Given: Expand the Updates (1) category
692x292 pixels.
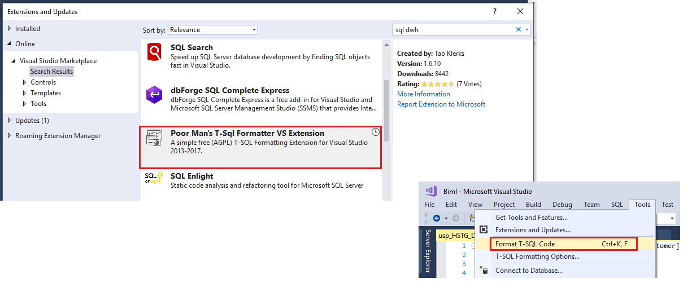Looking at the screenshot, I should [x=9, y=121].
